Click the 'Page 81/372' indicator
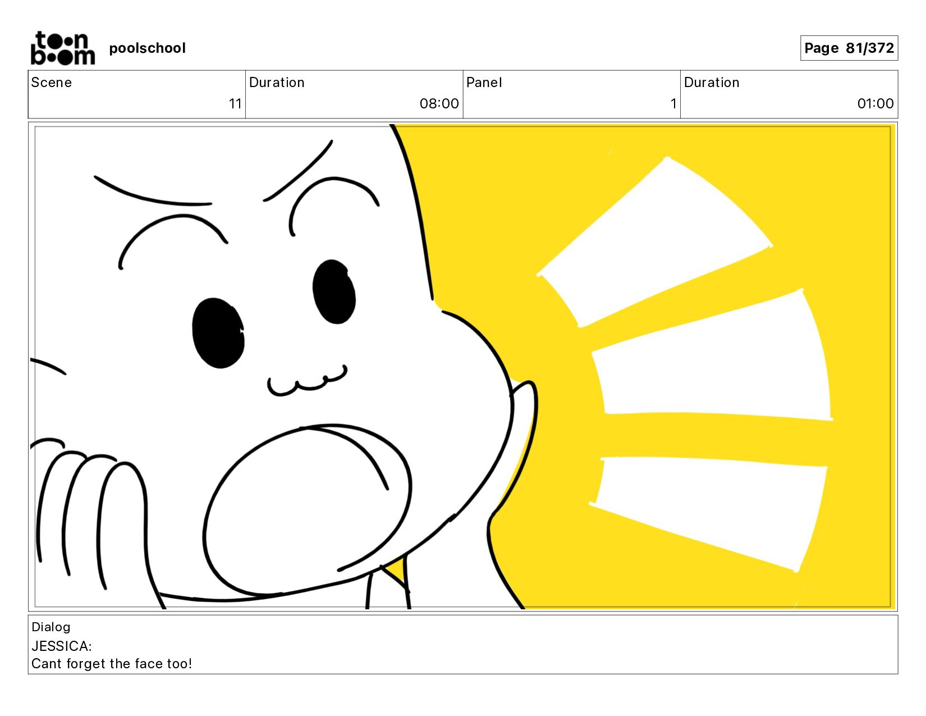The image size is (926, 716). click(x=849, y=48)
